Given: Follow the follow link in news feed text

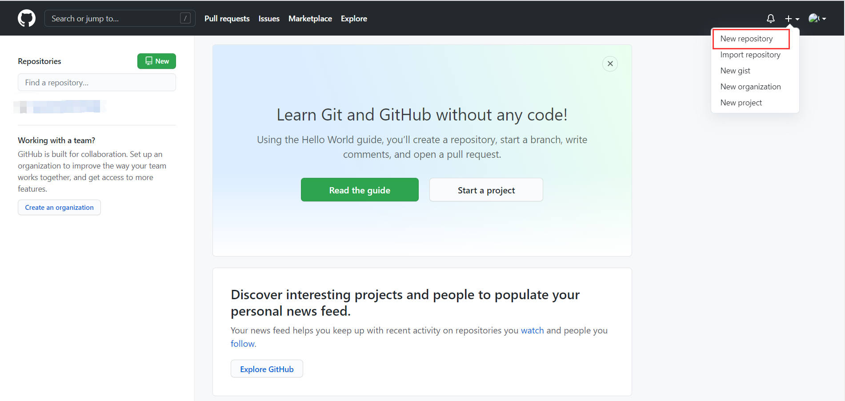Looking at the screenshot, I should click(x=243, y=344).
